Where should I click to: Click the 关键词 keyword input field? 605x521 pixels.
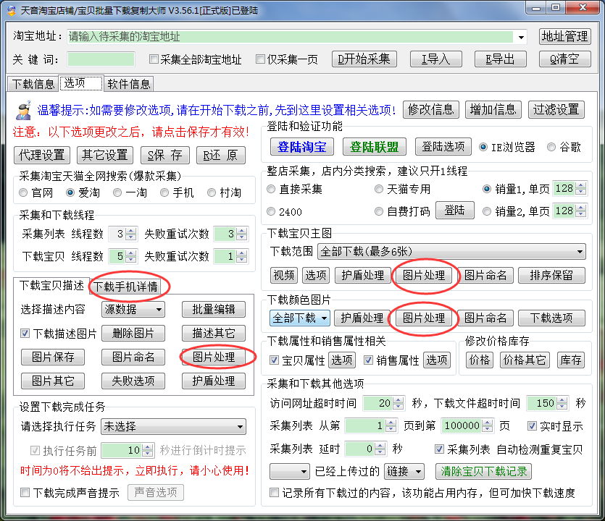tap(101, 59)
